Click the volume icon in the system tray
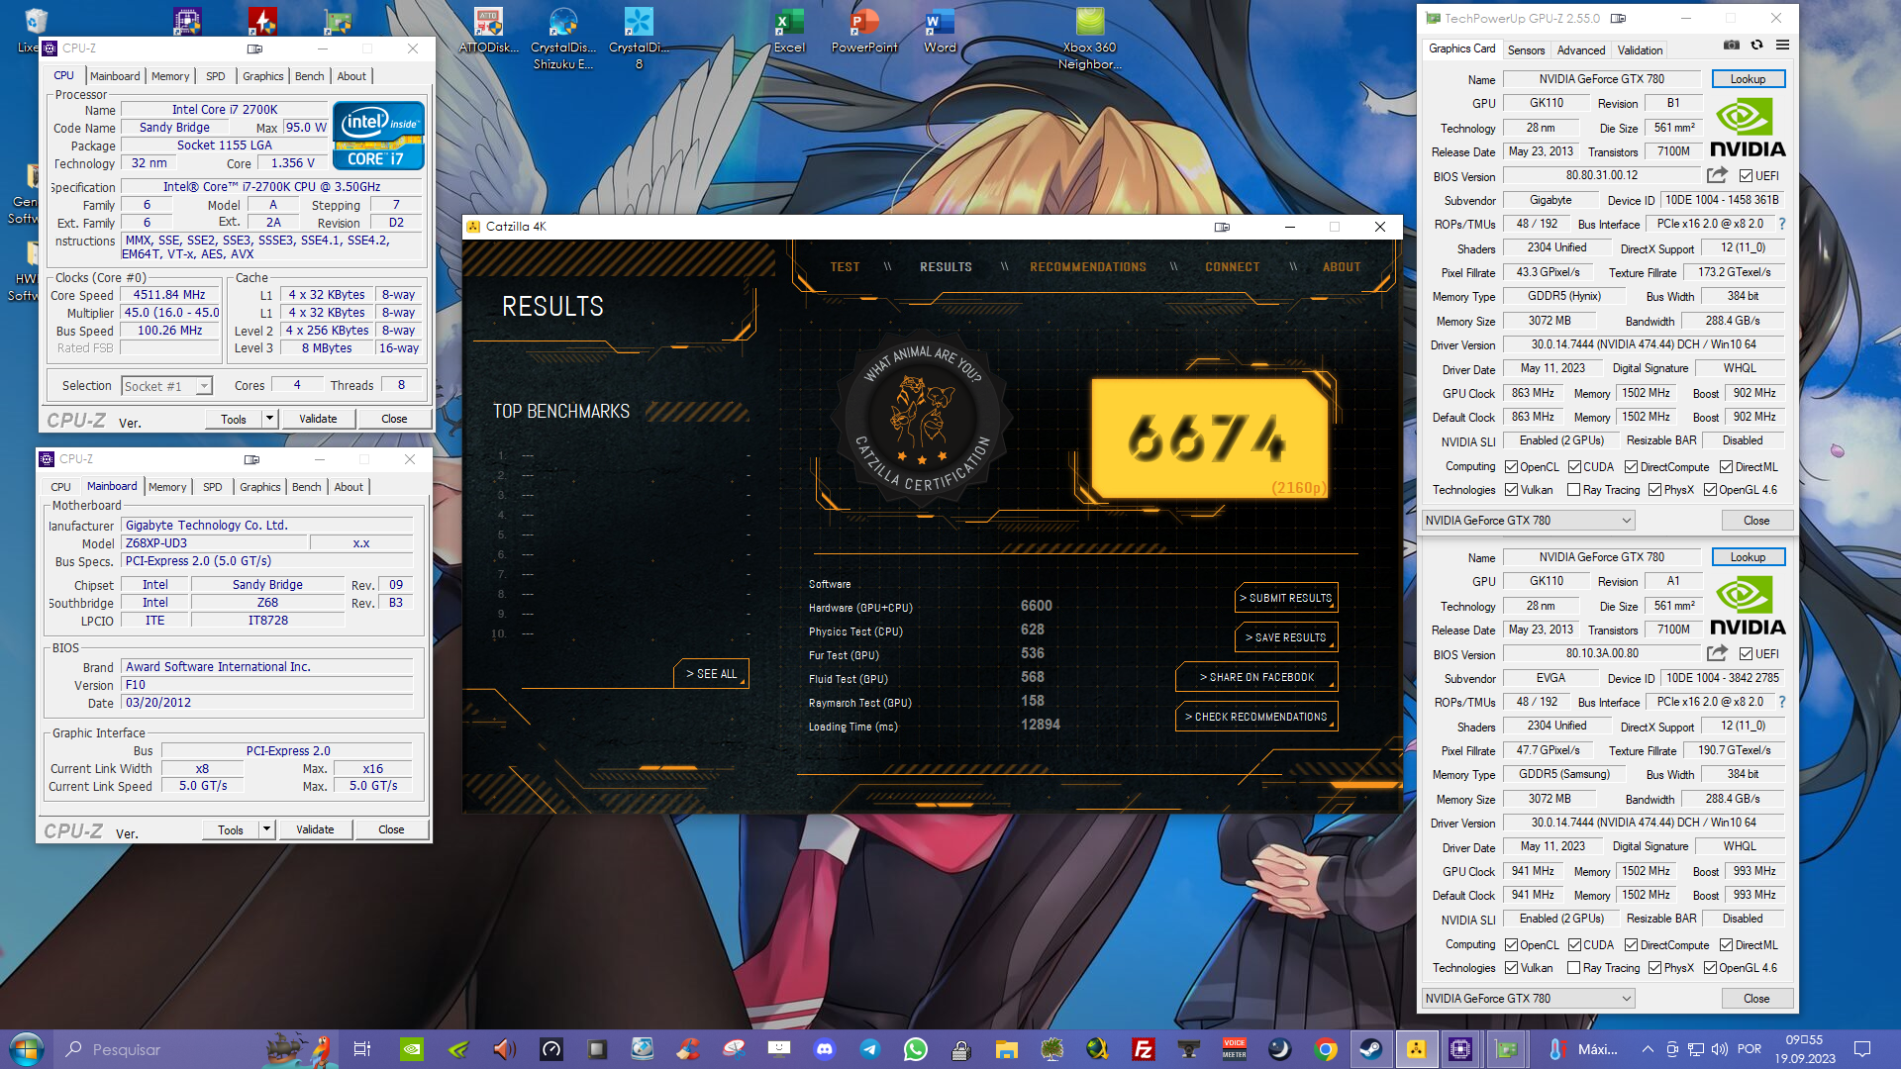 coord(1720,1049)
